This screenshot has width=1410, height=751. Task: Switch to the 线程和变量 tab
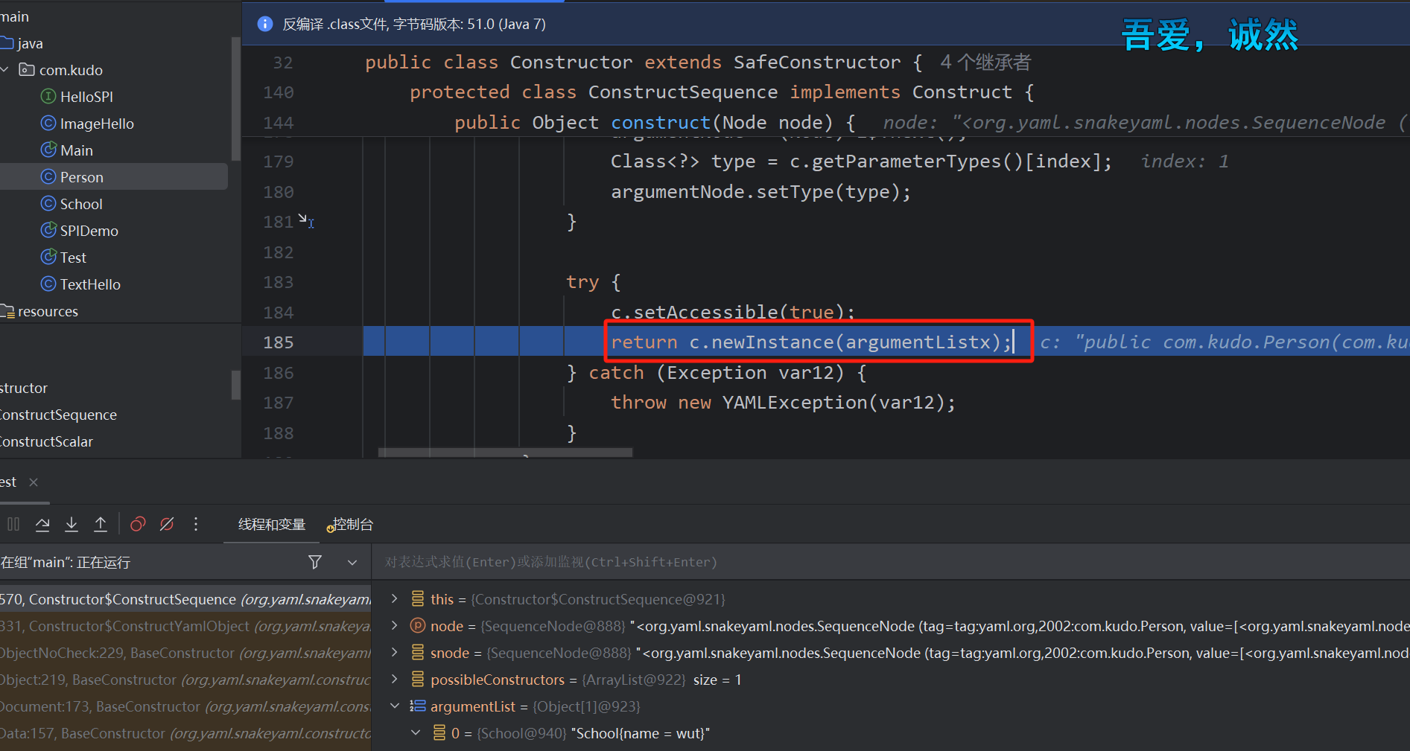[x=272, y=524]
